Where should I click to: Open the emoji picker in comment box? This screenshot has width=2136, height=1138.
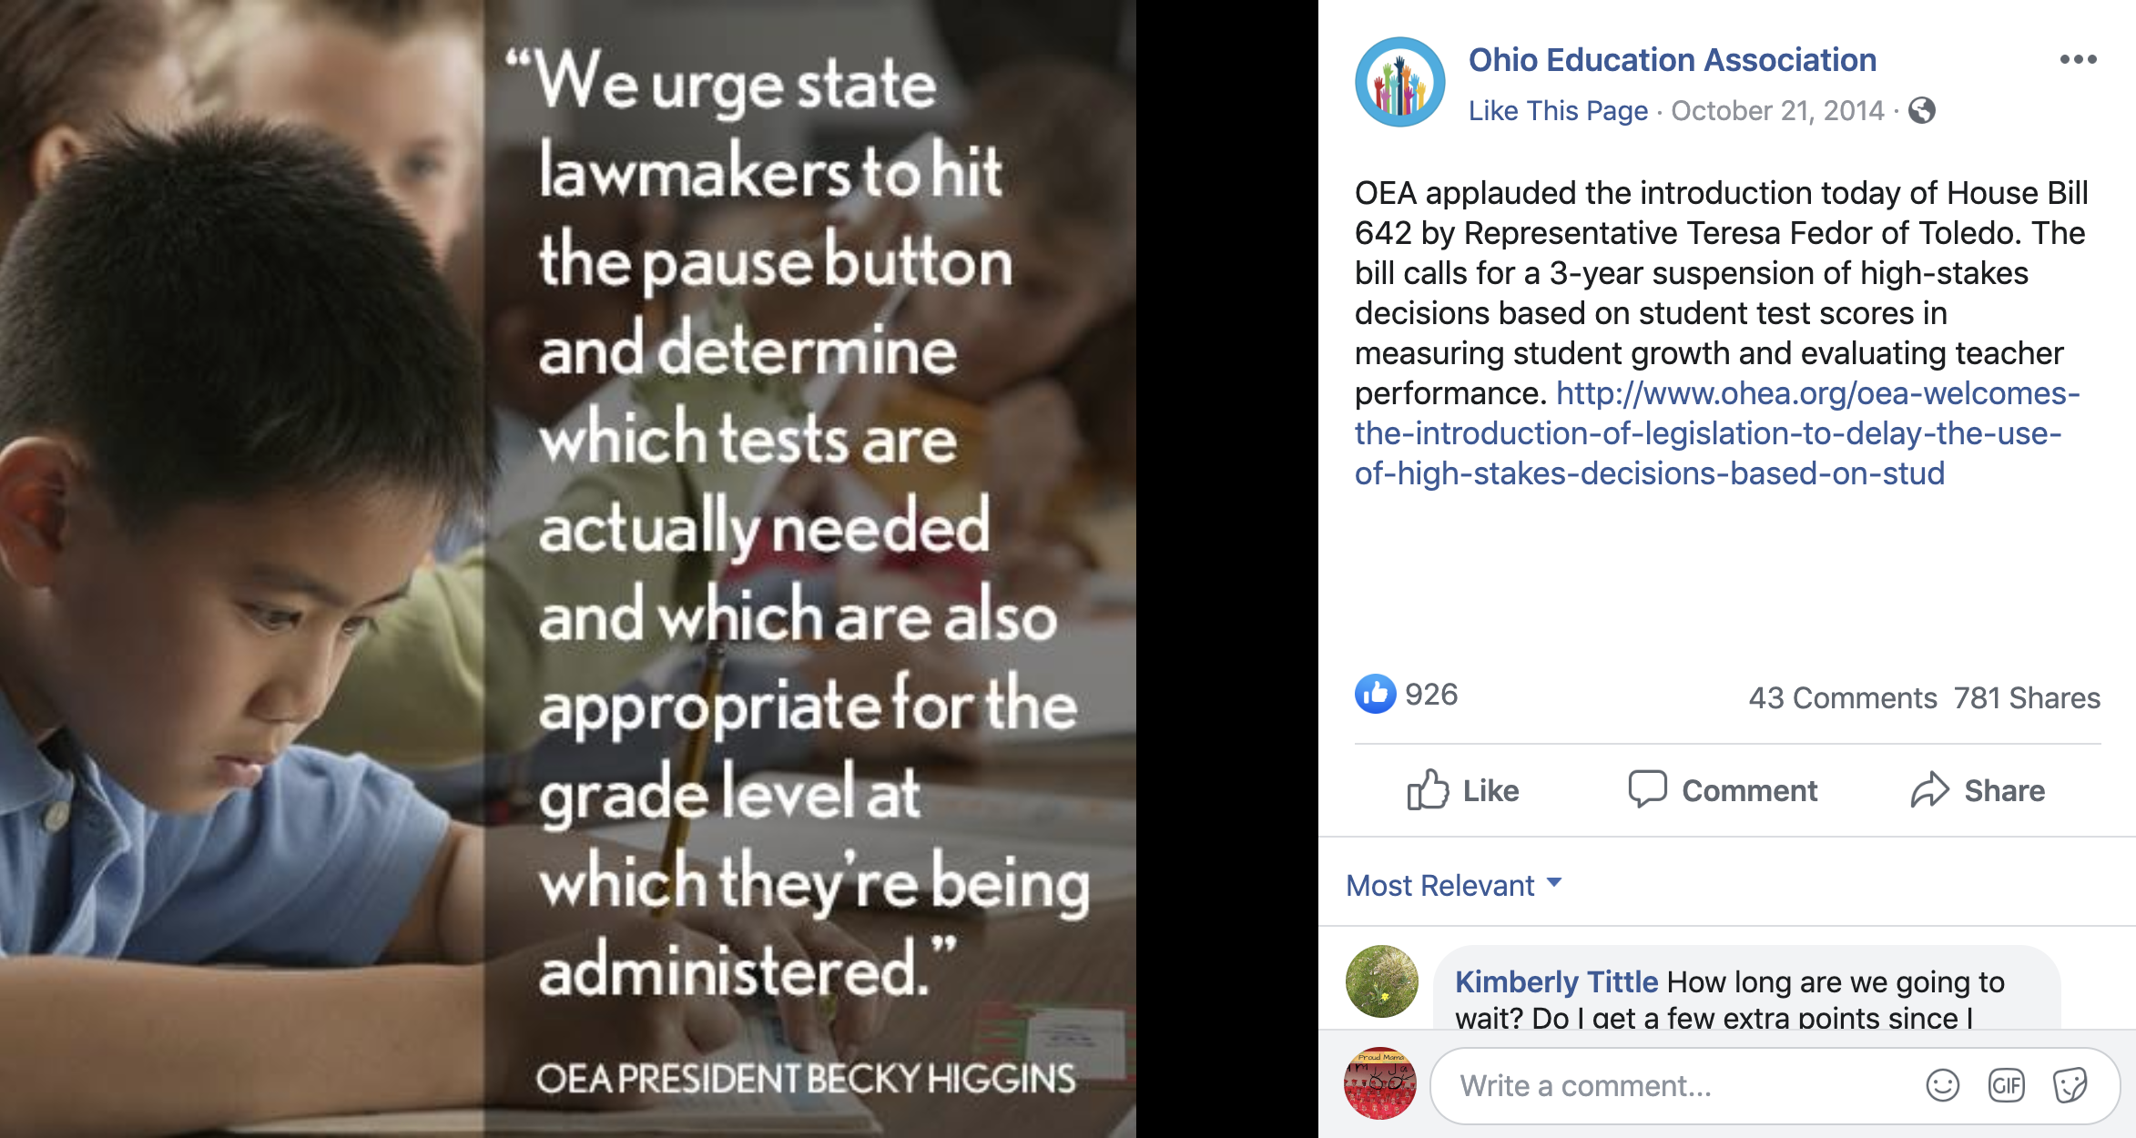click(1942, 1085)
